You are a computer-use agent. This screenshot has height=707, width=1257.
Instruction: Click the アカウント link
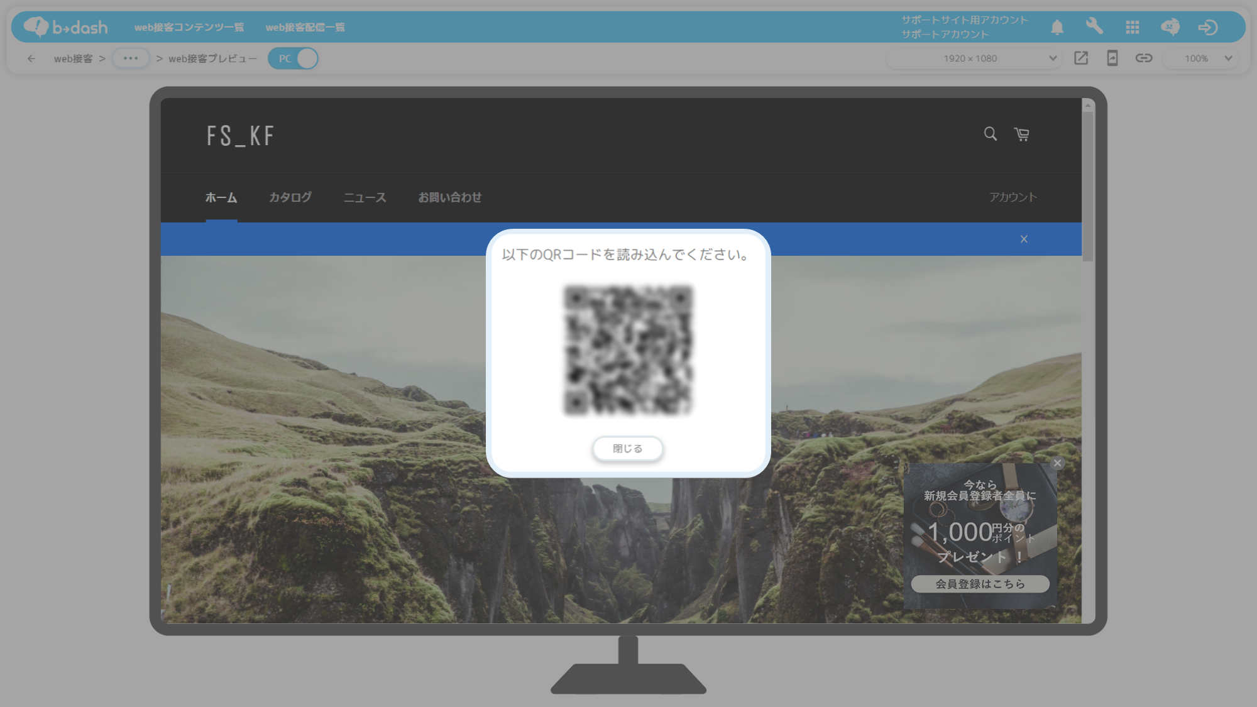coord(1013,197)
